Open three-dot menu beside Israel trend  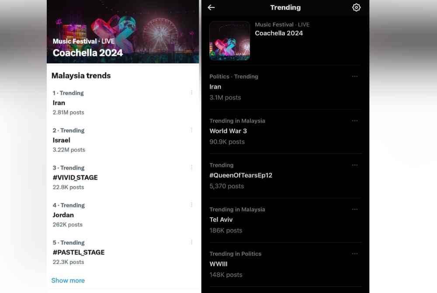tap(191, 130)
